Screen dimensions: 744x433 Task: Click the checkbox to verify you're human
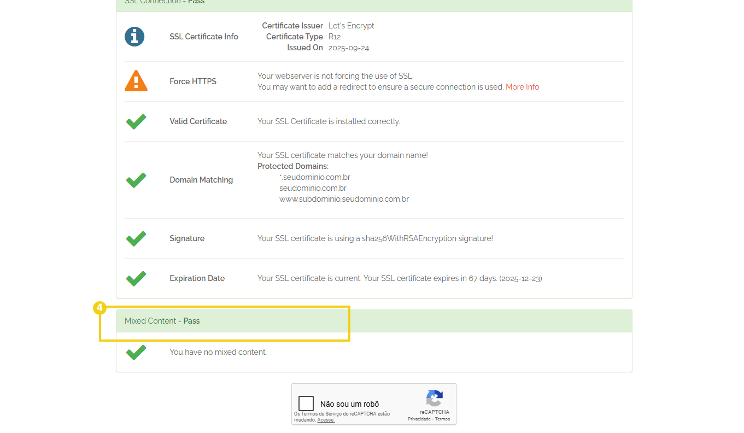click(x=306, y=403)
